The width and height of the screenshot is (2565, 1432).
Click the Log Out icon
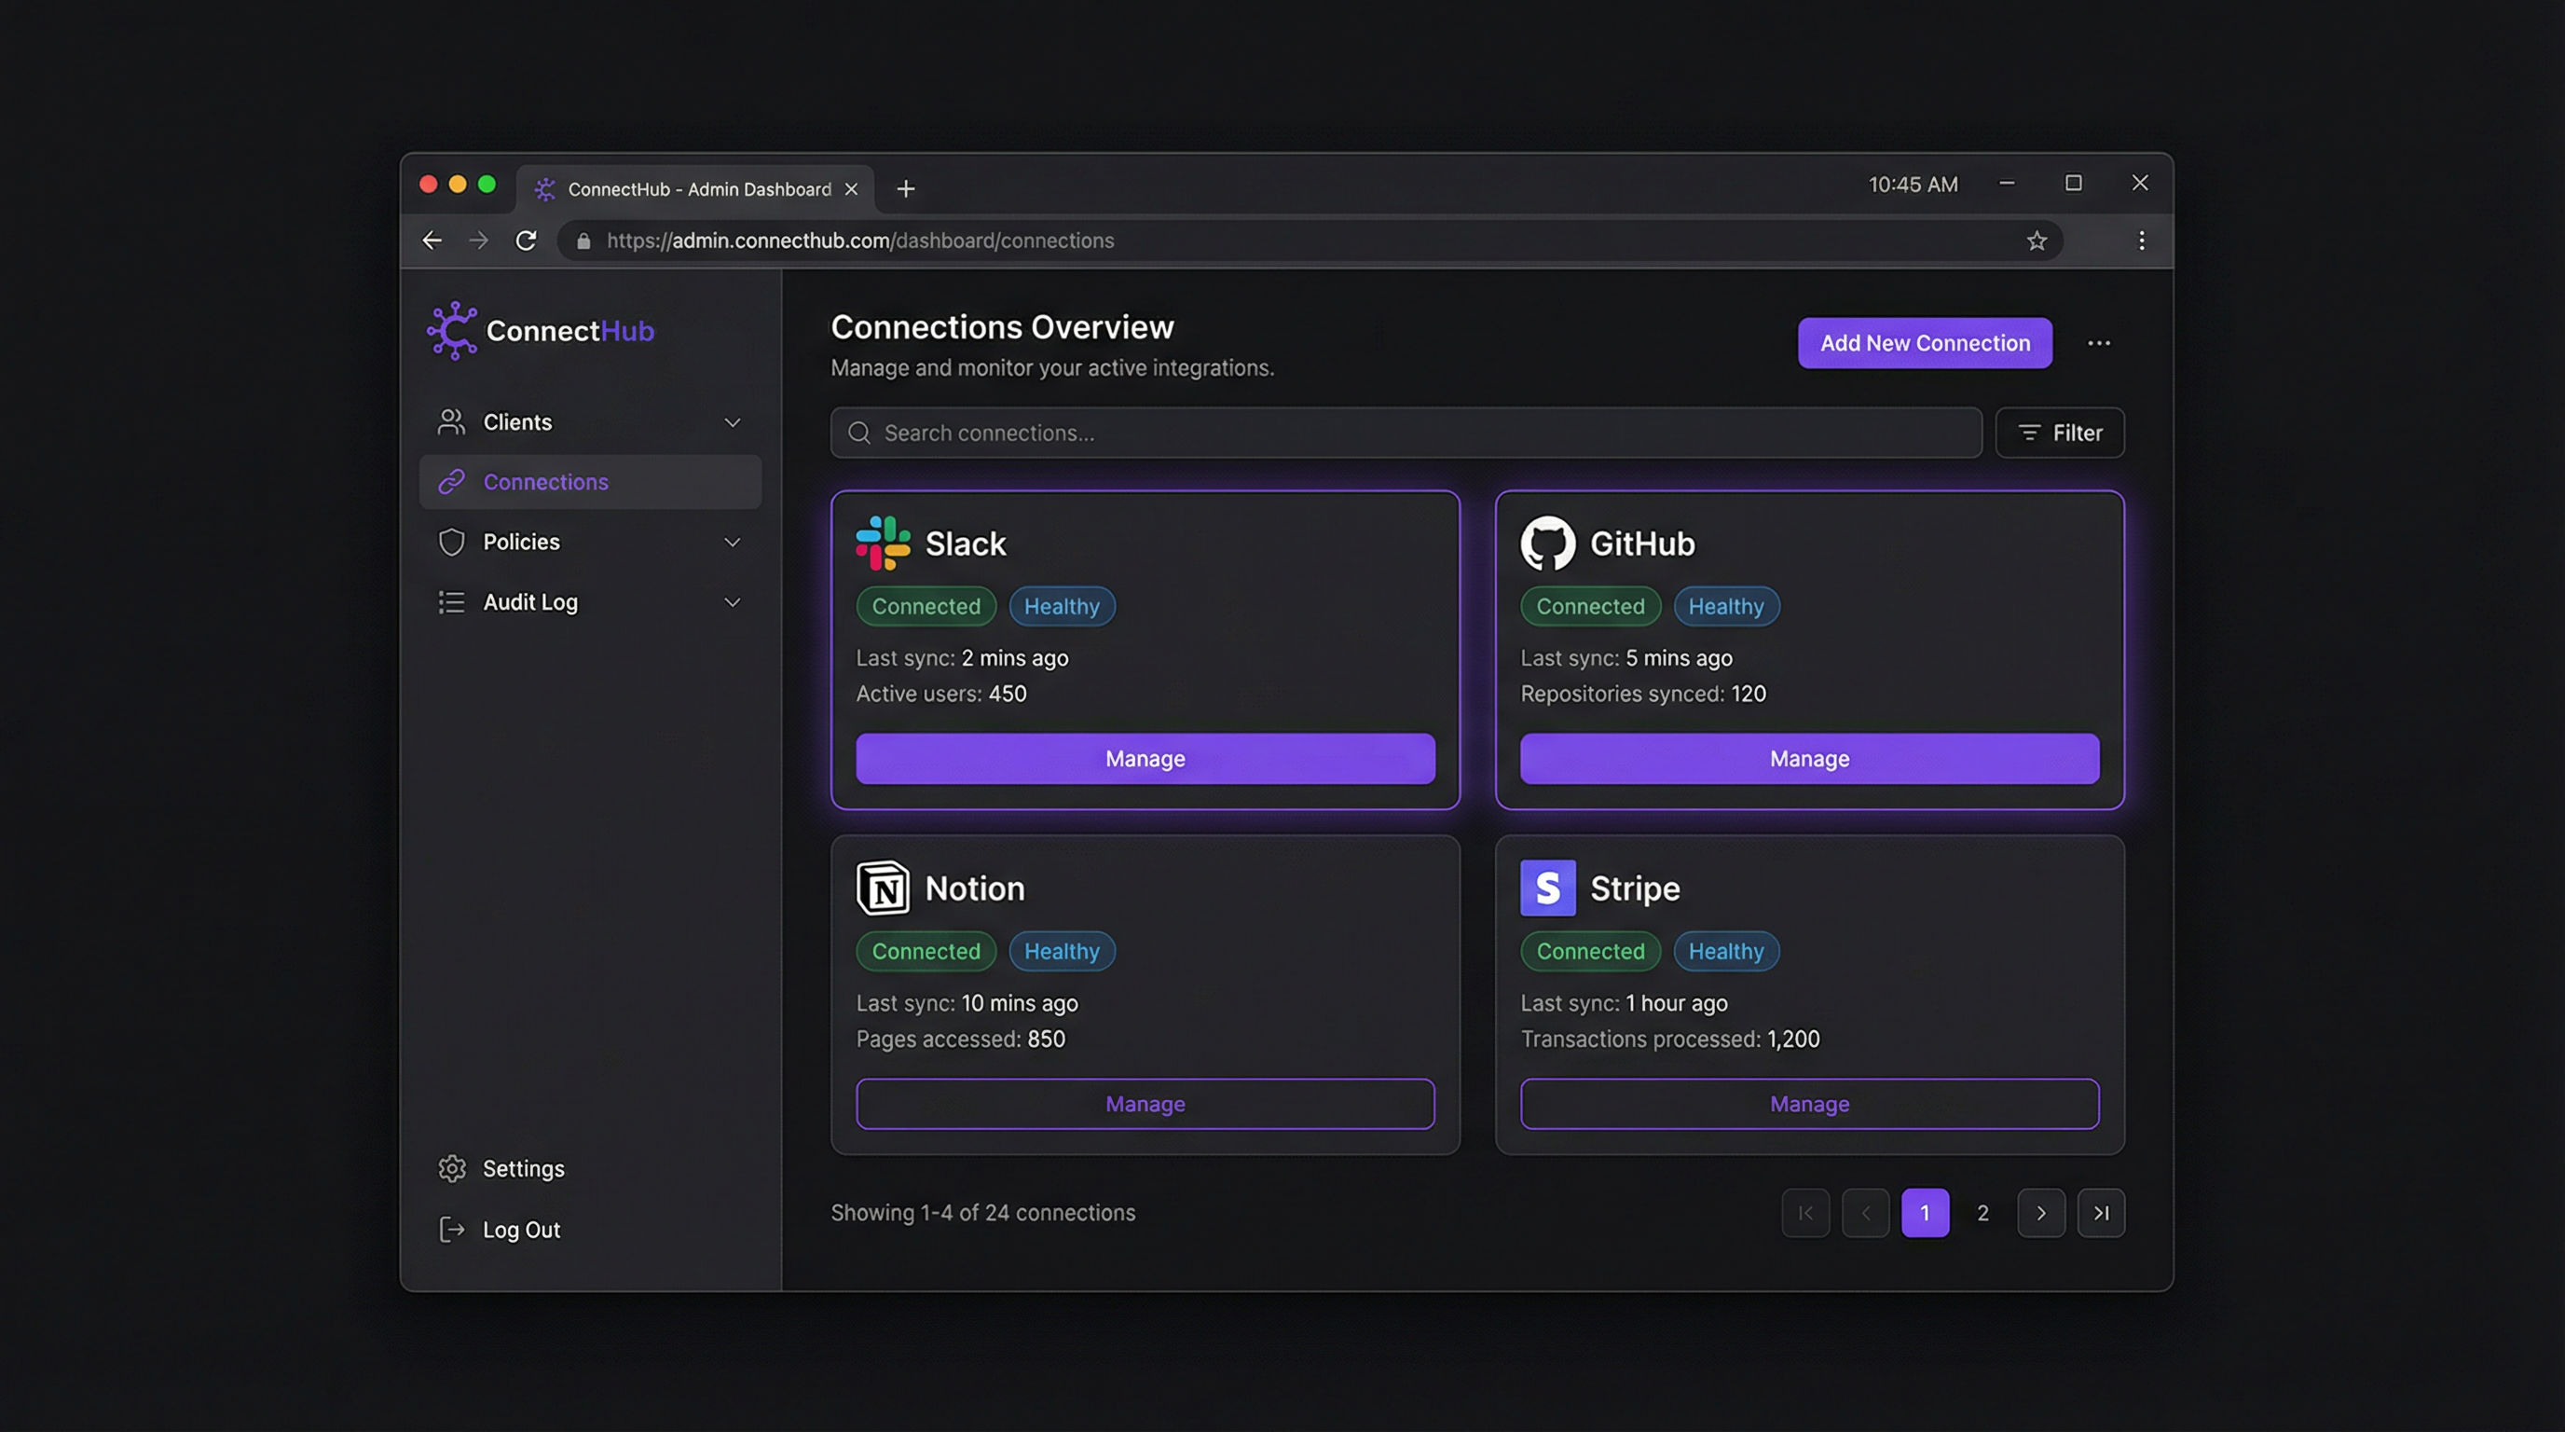451,1229
